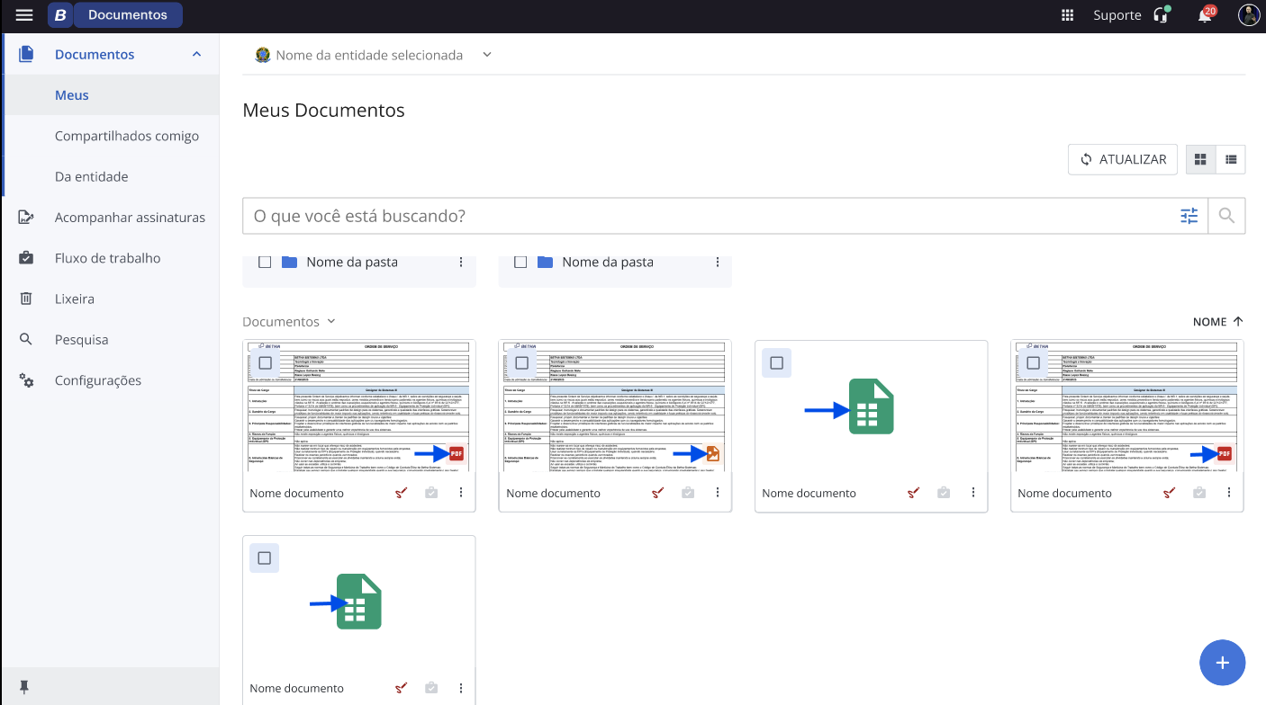Expand the Documentos section filter dropdown
This screenshot has height=705, width=1266.
click(330, 322)
